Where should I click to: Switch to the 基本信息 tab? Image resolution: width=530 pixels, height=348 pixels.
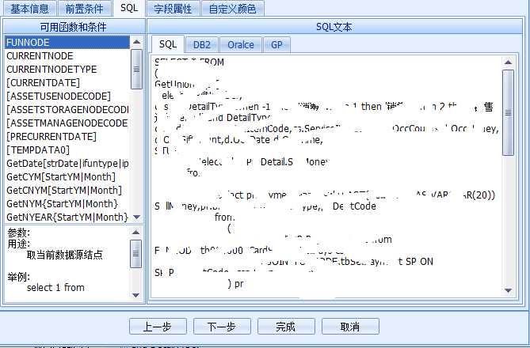point(29,9)
